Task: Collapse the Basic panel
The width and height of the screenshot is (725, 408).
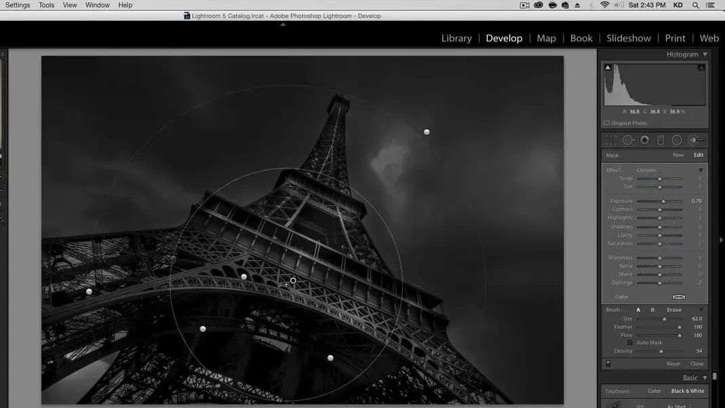Action: tap(705, 378)
